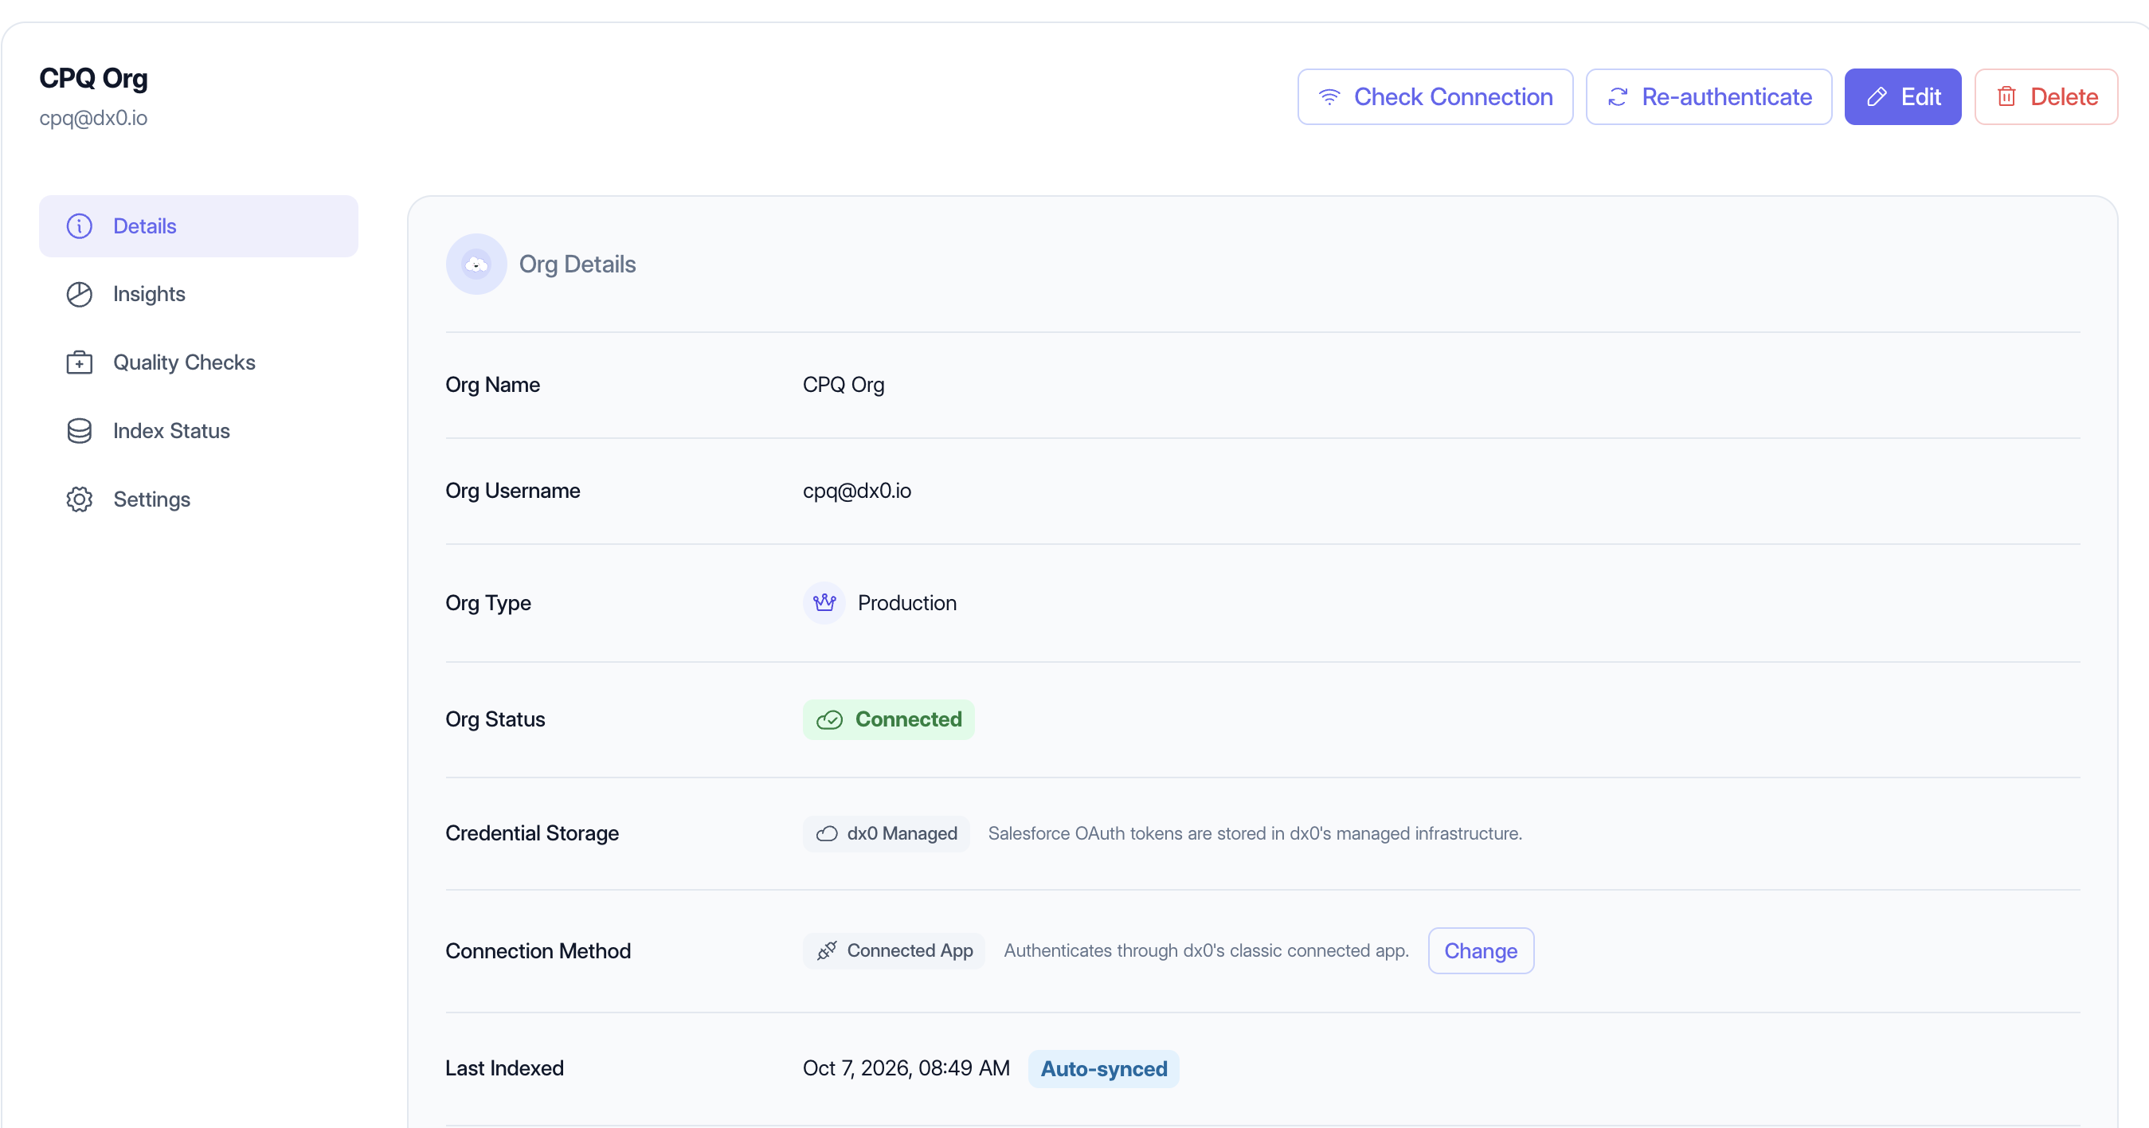Click the pencil icon in Edit button
This screenshot has width=2149, height=1128.
(1877, 98)
